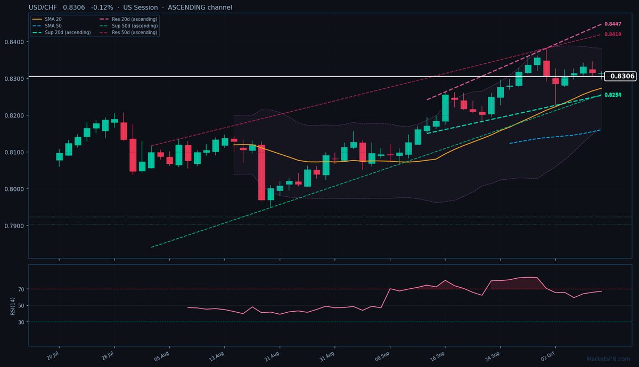Select the SMA 20 legend entry

[x=46, y=19]
